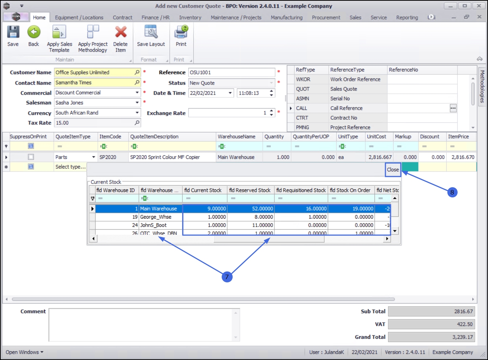Sort by the fld Reserved Stock column header
Viewport: 488px width, 360px height.
pyautogui.click(x=251, y=190)
